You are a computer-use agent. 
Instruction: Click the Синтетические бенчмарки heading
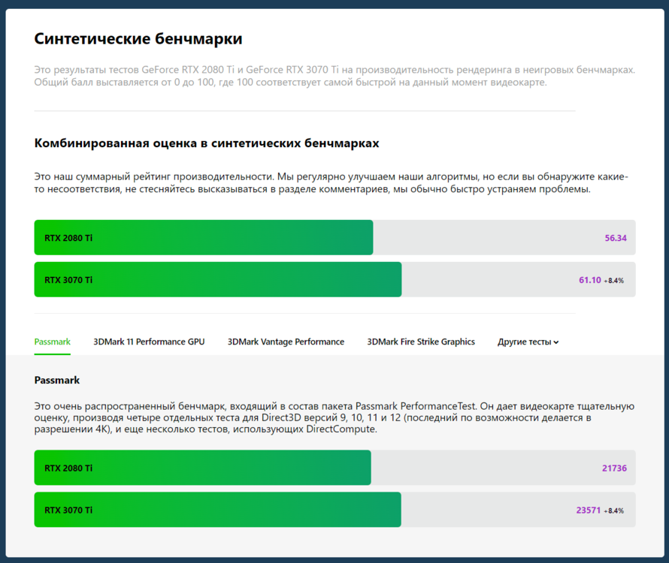click(x=138, y=39)
